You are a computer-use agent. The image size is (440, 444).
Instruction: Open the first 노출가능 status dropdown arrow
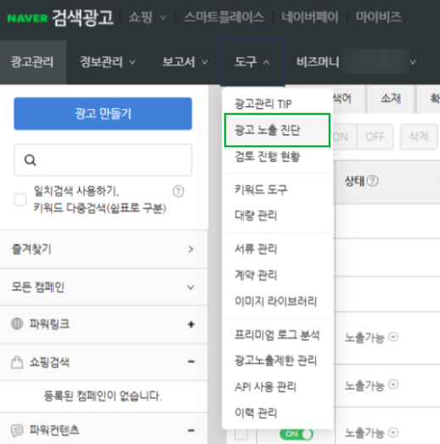pyautogui.click(x=393, y=337)
